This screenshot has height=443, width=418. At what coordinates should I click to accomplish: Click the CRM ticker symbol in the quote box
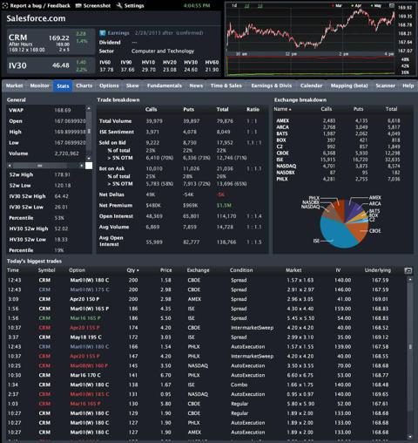pos(17,37)
